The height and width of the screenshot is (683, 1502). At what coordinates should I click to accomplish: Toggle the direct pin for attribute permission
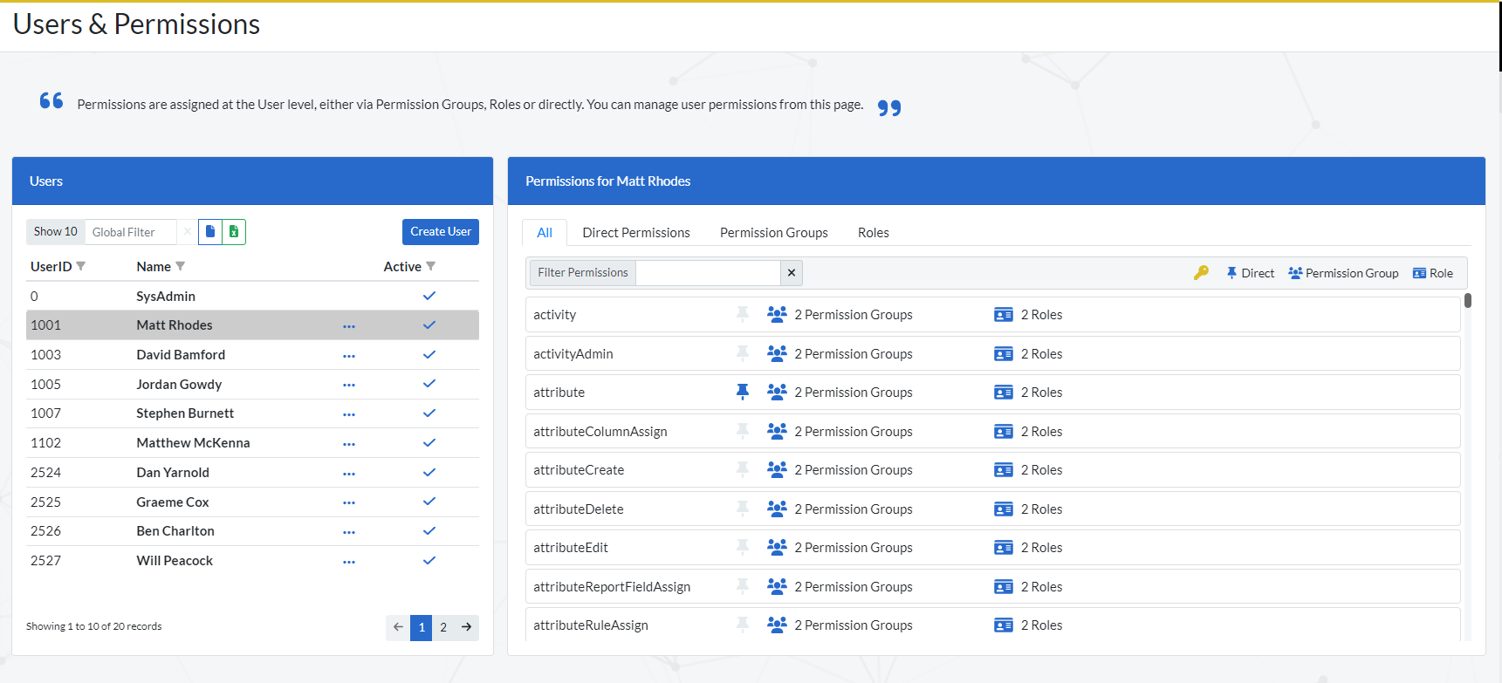(743, 393)
